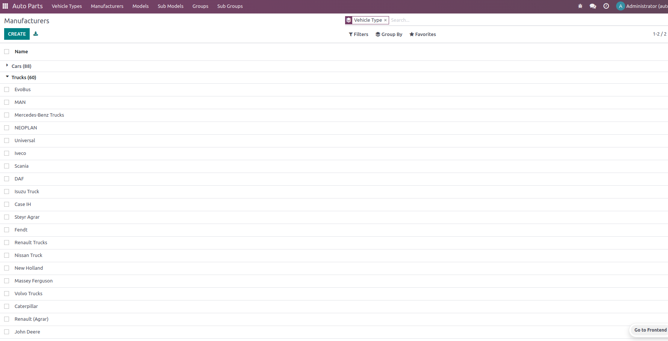The image size is (668, 341).
Task: Select the New Holland row checkbox
Action: (7, 268)
